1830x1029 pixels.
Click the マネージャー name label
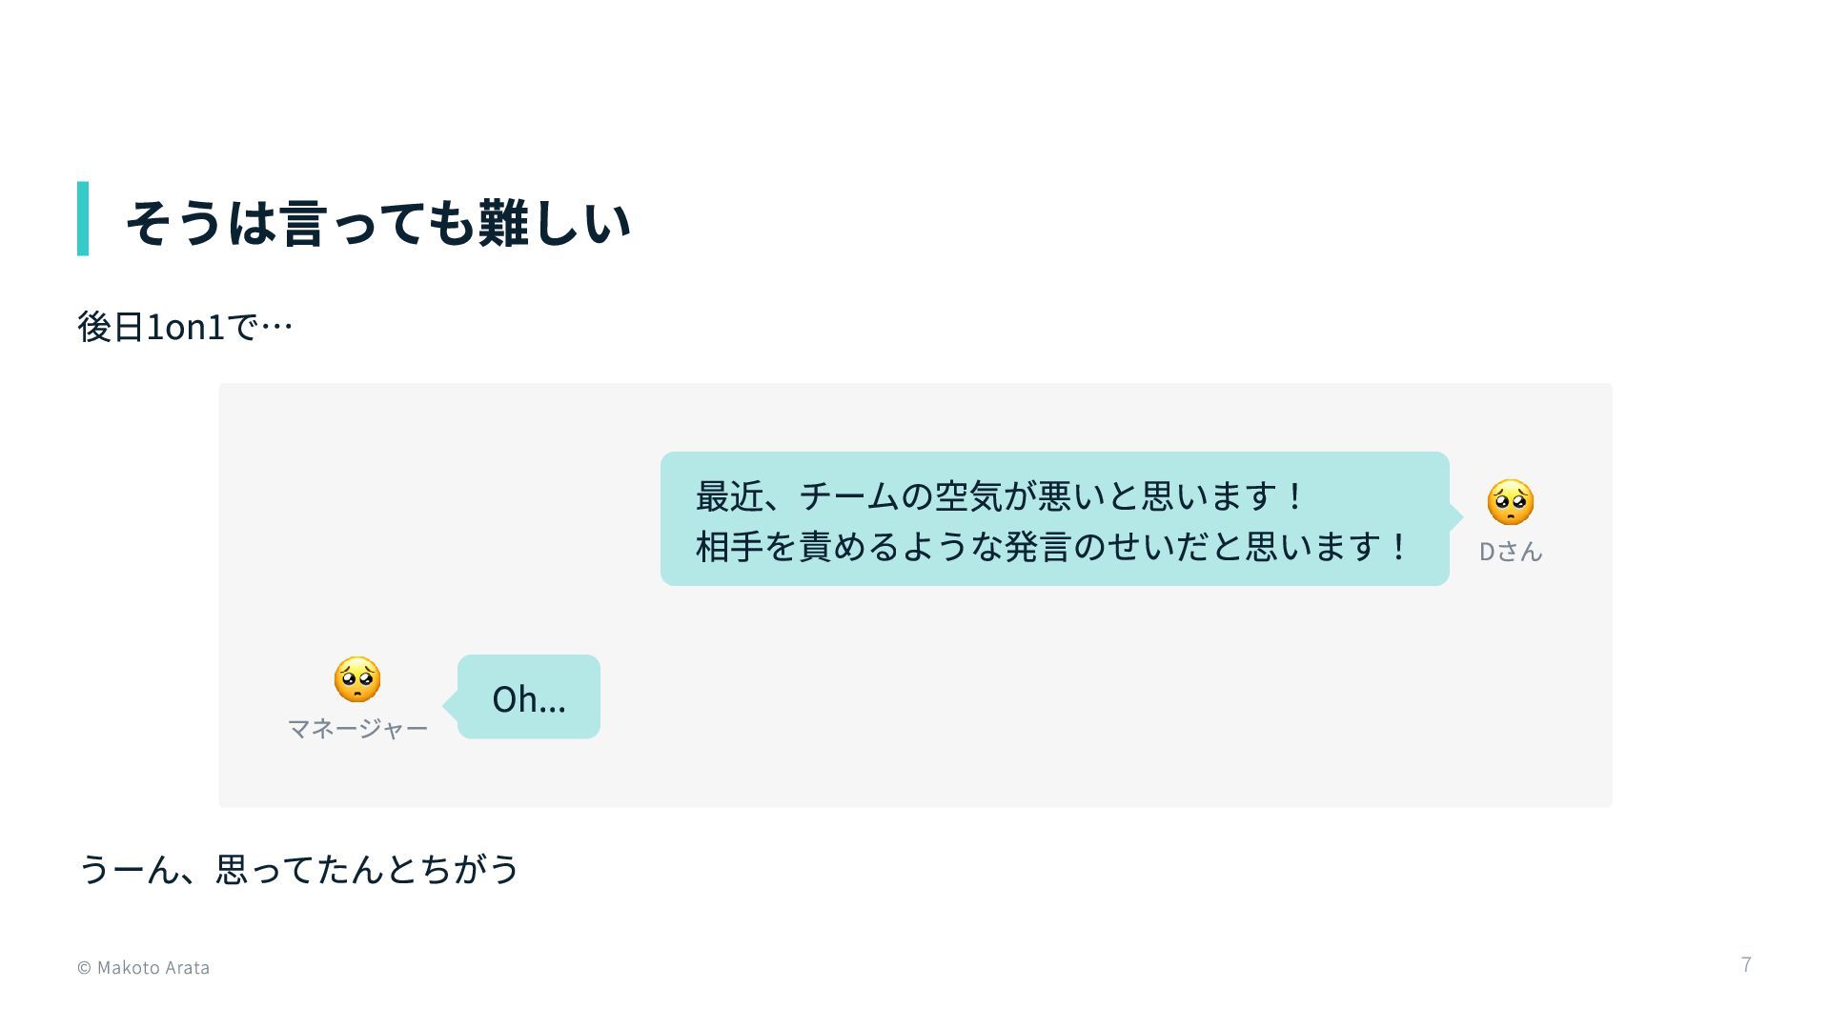tap(357, 729)
